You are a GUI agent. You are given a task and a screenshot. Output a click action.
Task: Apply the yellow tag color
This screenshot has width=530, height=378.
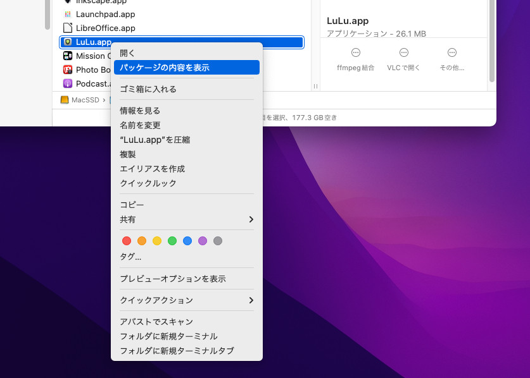[x=157, y=241]
